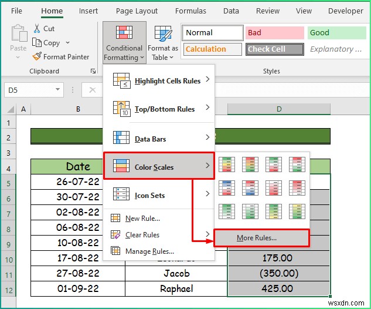Click the Manage Rules icon
Viewport: 371px width, 309px height.
[115, 251]
